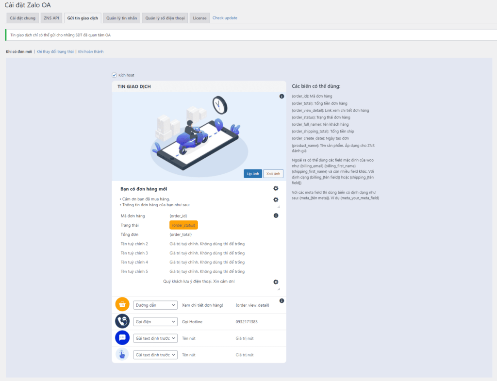Open gear settings beside 'Bạn có đơn hàng mới'

[276, 188]
